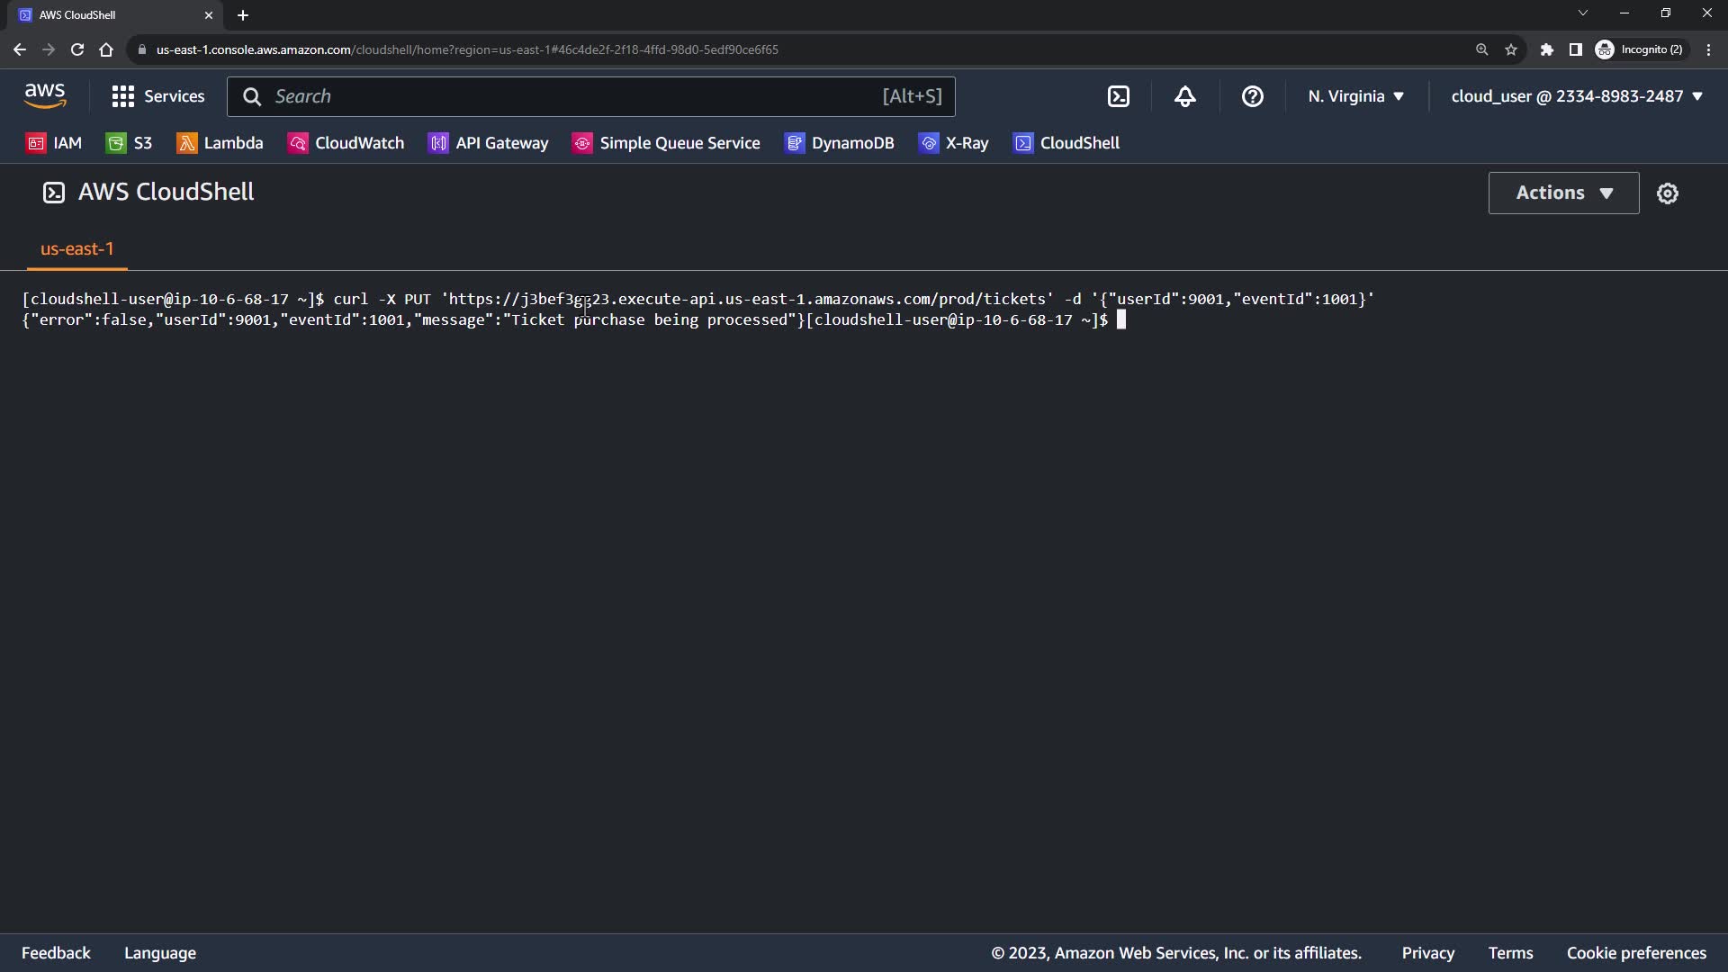Open Lambda from the favorites bar

click(x=220, y=143)
